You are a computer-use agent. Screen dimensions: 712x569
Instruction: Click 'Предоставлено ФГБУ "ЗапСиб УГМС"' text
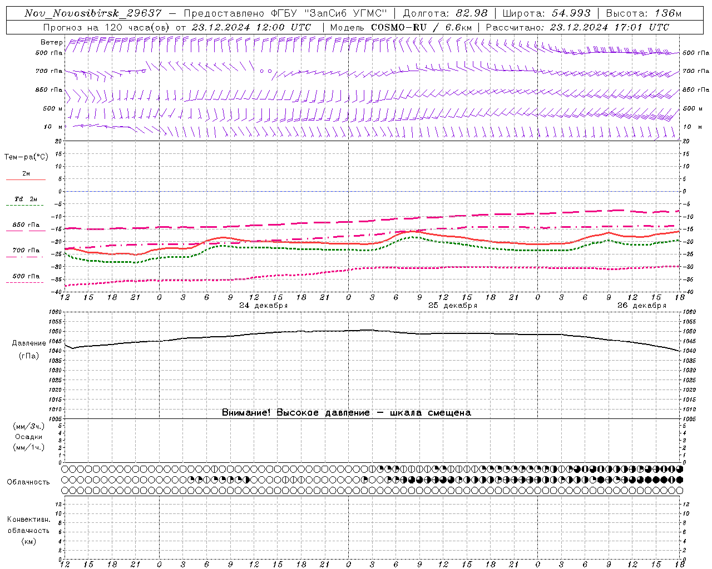point(285,13)
